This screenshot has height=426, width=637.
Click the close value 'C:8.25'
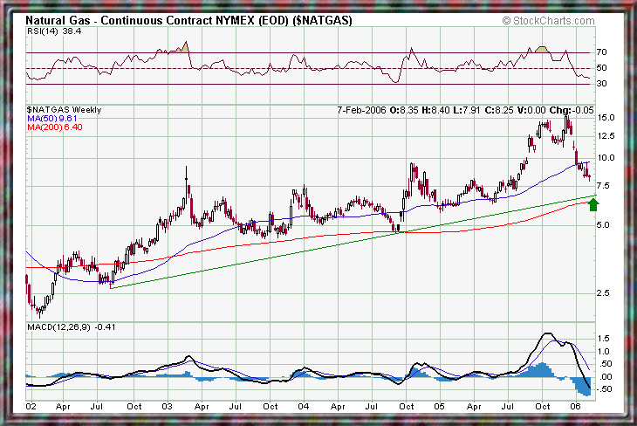(x=499, y=110)
